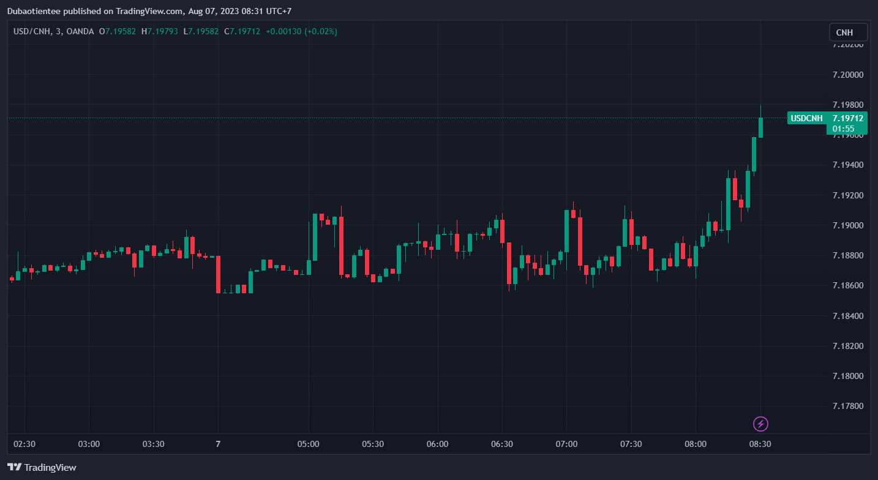Image resolution: width=878 pixels, height=480 pixels.
Task: Click the +0.00130 (+0.02%) change value
Action: [301, 31]
